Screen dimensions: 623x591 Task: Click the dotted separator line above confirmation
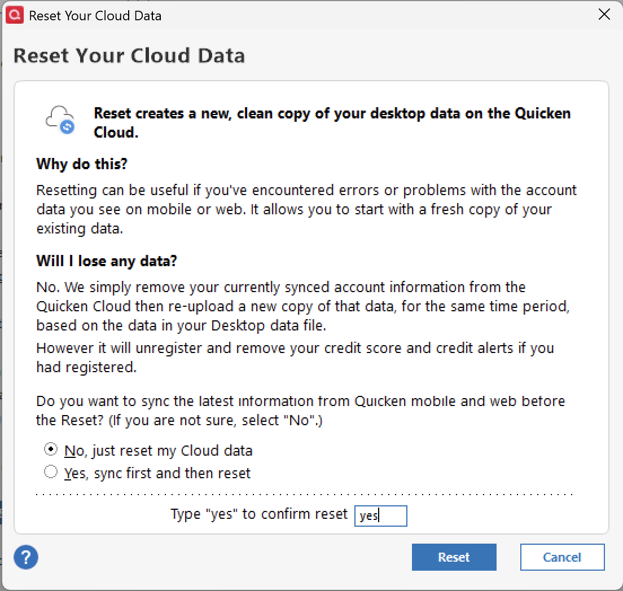tap(305, 494)
